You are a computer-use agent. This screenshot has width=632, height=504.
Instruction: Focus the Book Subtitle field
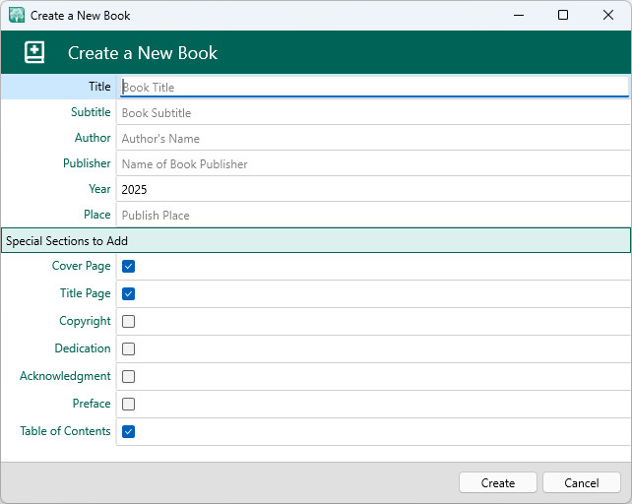coord(372,112)
